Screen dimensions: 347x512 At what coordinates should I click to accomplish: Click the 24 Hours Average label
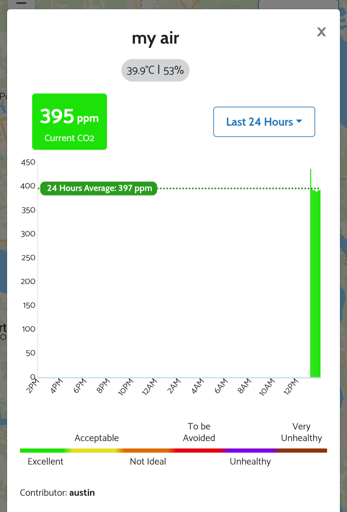coord(99,188)
